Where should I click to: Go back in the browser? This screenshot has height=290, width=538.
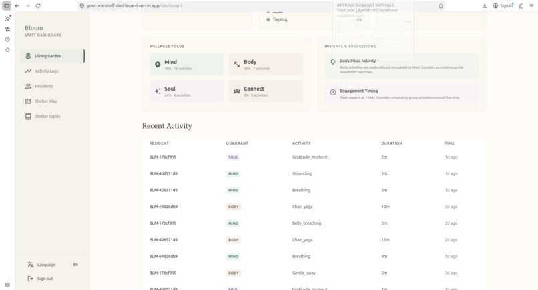(17, 6)
